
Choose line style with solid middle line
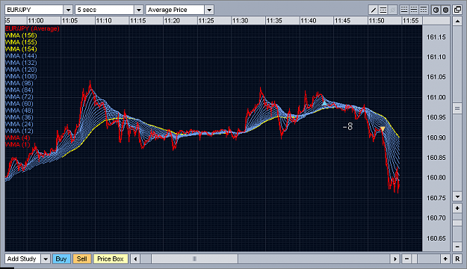pyautogui.click(x=414, y=10)
